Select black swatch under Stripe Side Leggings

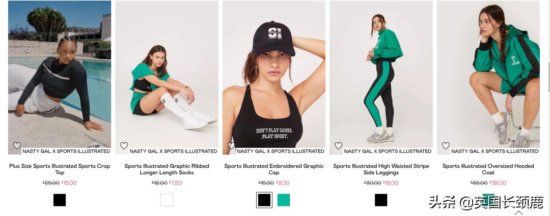click(381, 200)
